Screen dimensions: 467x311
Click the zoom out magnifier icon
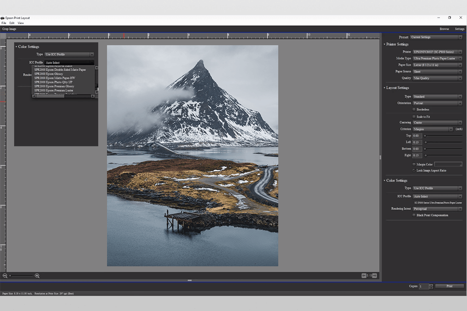click(x=5, y=276)
